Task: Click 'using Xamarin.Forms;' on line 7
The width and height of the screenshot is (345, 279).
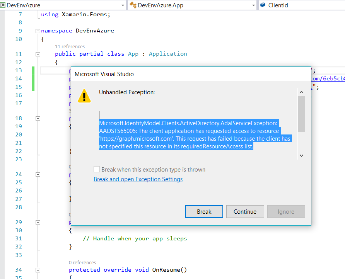Action: coord(75,15)
